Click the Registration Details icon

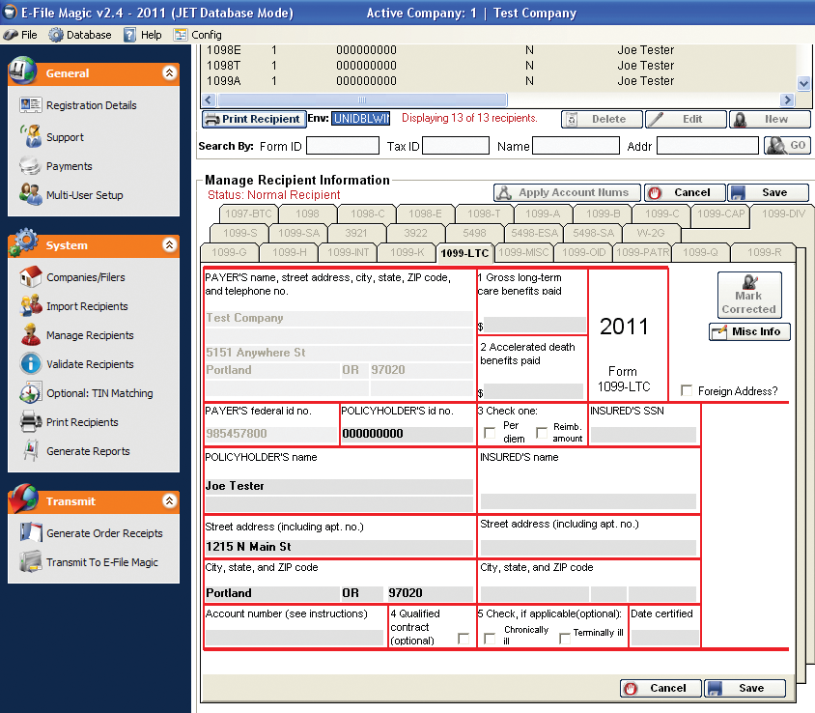coord(30,105)
